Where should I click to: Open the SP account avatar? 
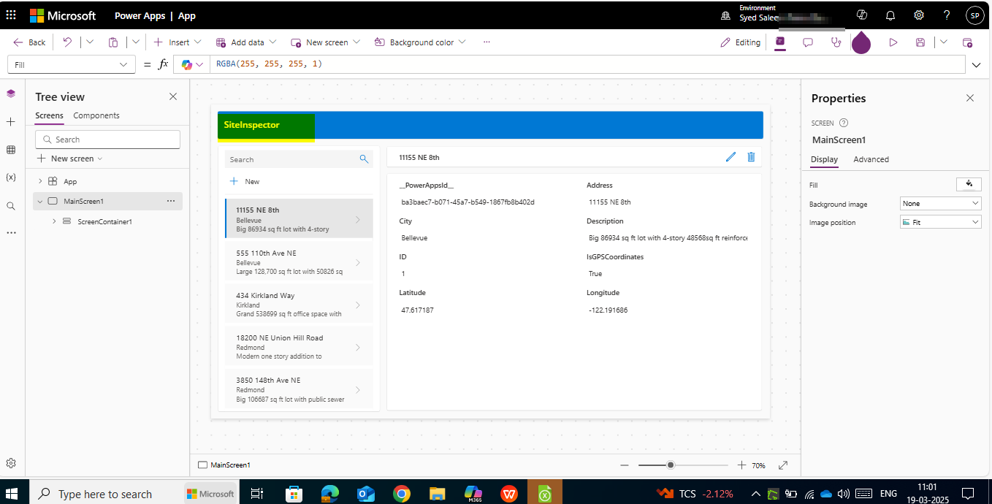974,15
